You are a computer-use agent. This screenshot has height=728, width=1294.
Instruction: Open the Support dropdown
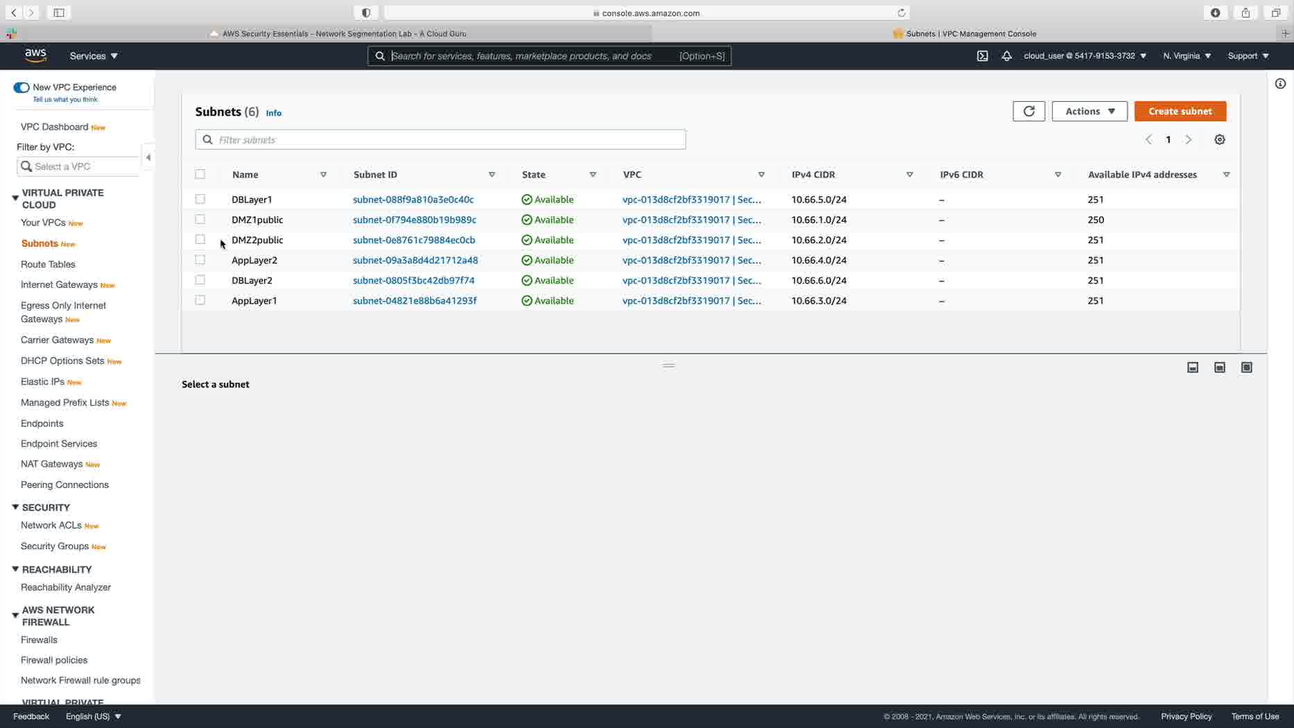point(1248,56)
